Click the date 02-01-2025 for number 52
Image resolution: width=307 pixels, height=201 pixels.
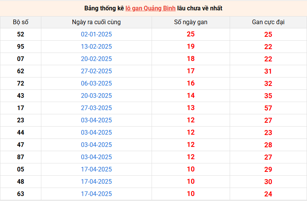coord(96,35)
